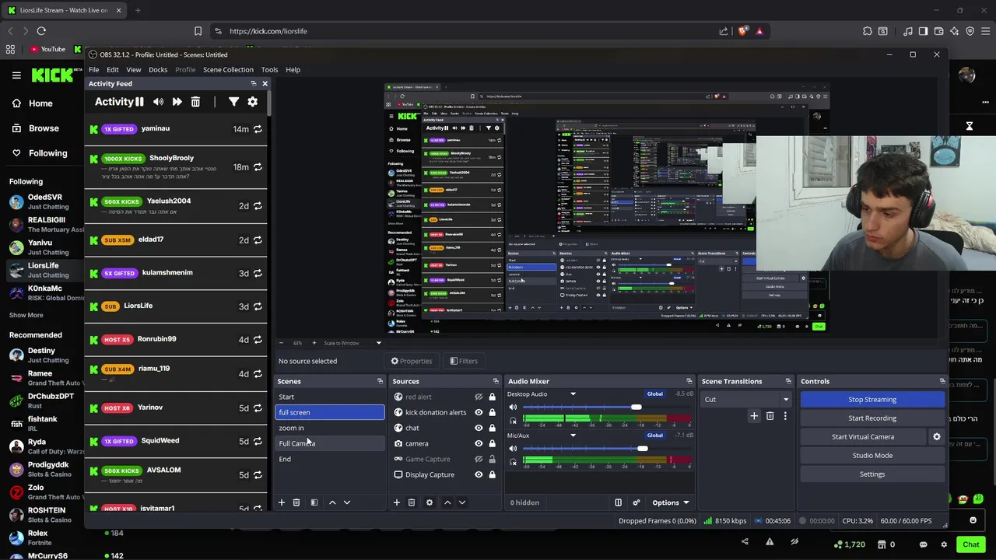Open OBS Settings button
Image resolution: width=996 pixels, height=560 pixels.
(872, 474)
